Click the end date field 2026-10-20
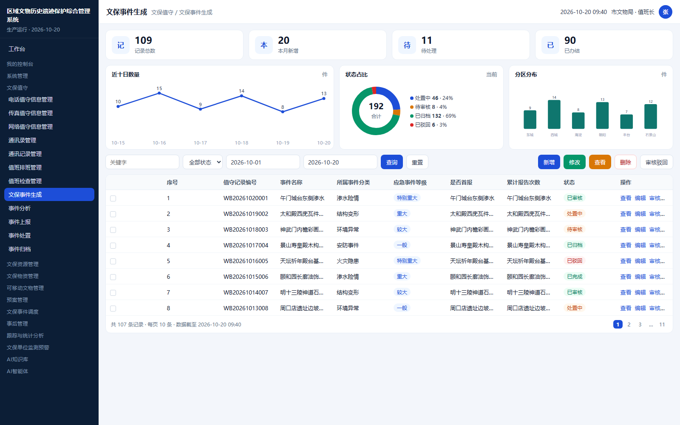Screen dimensions: 680x425 click(340, 162)
